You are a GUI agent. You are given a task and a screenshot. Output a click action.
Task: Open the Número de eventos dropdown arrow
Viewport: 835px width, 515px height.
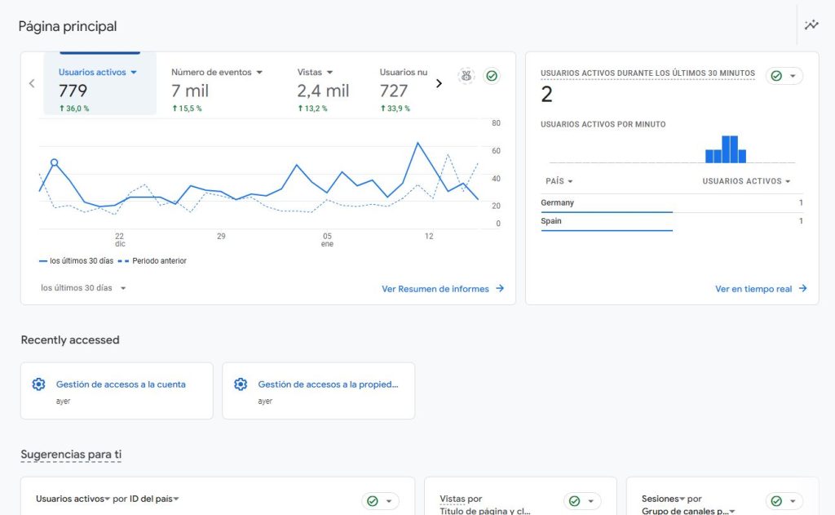pyautogui.click(x=259, y=72)
